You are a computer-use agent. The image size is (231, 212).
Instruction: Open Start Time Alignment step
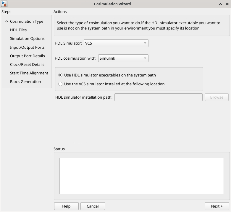[29, 73]
